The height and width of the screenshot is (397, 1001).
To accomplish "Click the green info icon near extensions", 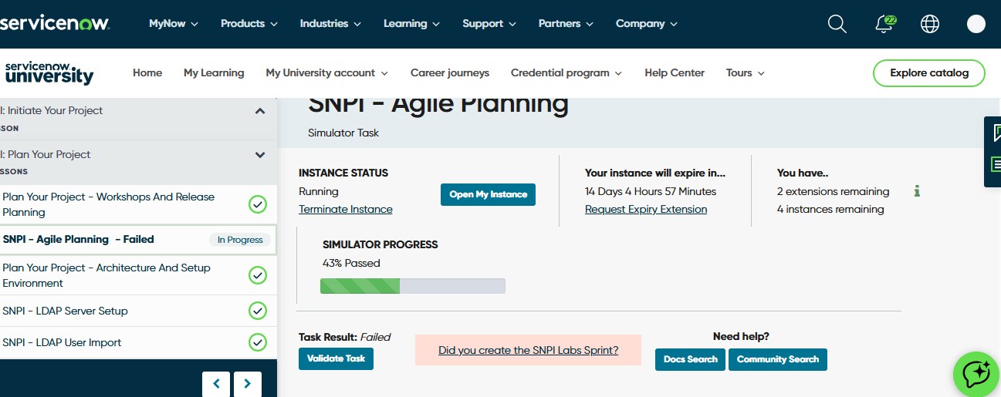I will point(917,191).
